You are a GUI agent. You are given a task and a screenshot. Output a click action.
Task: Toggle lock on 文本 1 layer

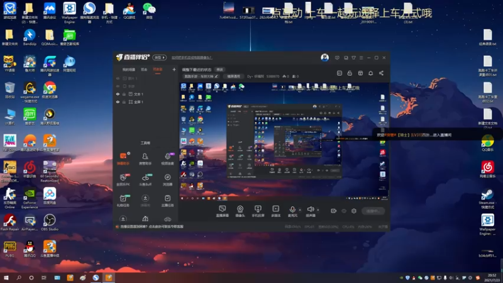(124, 94)
